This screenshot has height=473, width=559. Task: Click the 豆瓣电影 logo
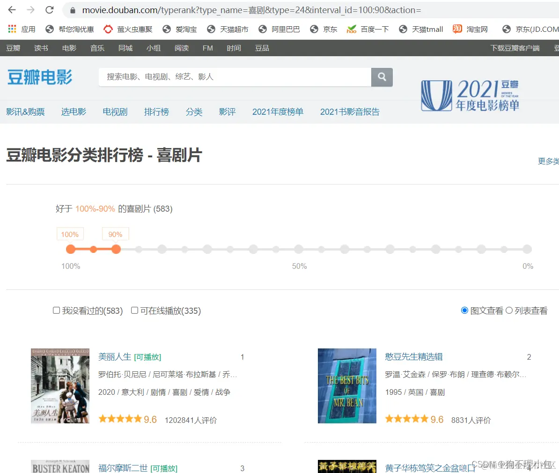40,77
